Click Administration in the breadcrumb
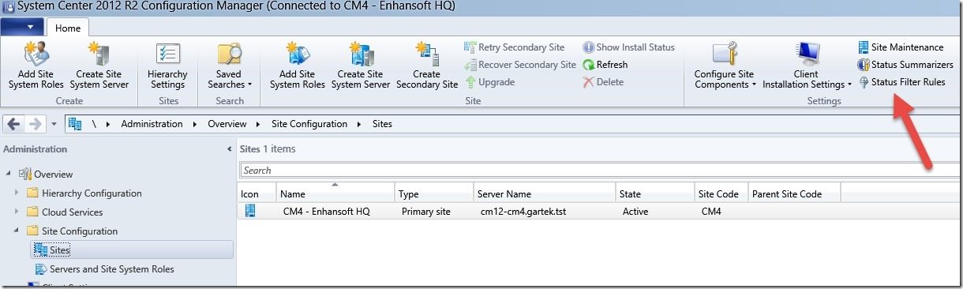This screenshot has height=289, width=963. (152, 124)
